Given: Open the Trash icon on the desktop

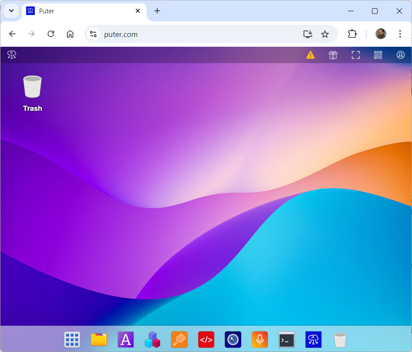Looking at the screenshot, I should (32, 87).
